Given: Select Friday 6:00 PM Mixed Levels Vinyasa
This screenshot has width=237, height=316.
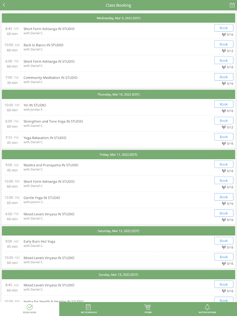Looking at the screenshot, I should [49, 214].
